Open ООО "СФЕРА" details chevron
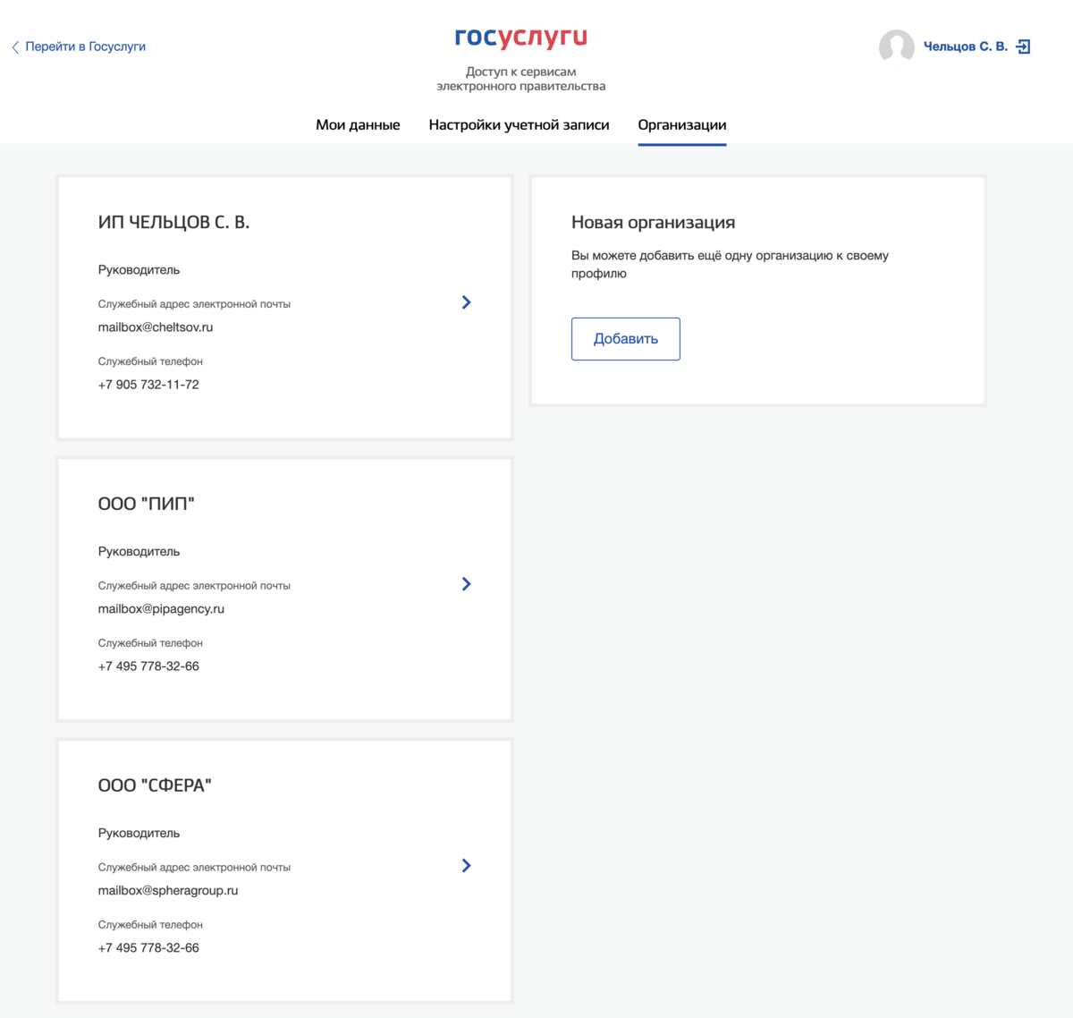The image size is (1073, 1018). pos(466,865)
